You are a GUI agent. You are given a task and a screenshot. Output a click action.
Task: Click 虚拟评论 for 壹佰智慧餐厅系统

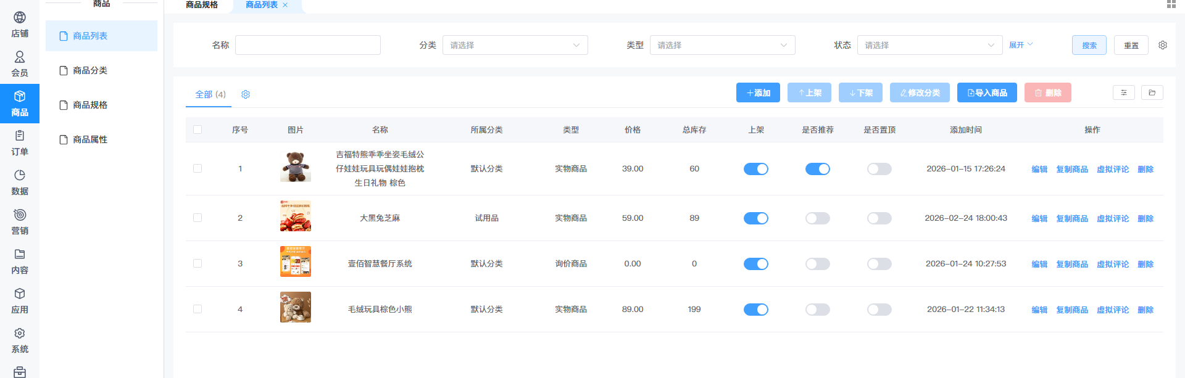tap(1113, 264)
